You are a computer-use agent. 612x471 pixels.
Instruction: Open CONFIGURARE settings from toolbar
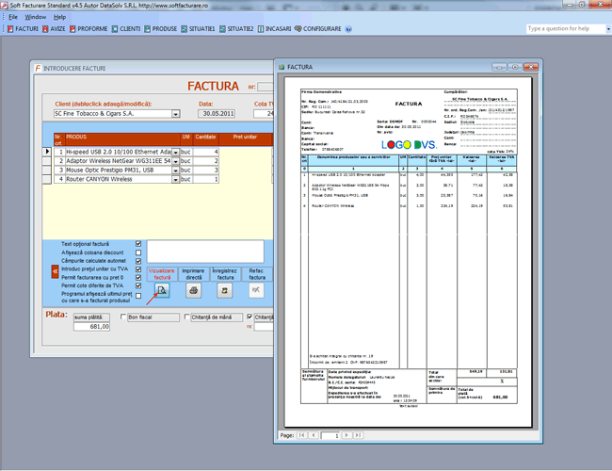317,29
